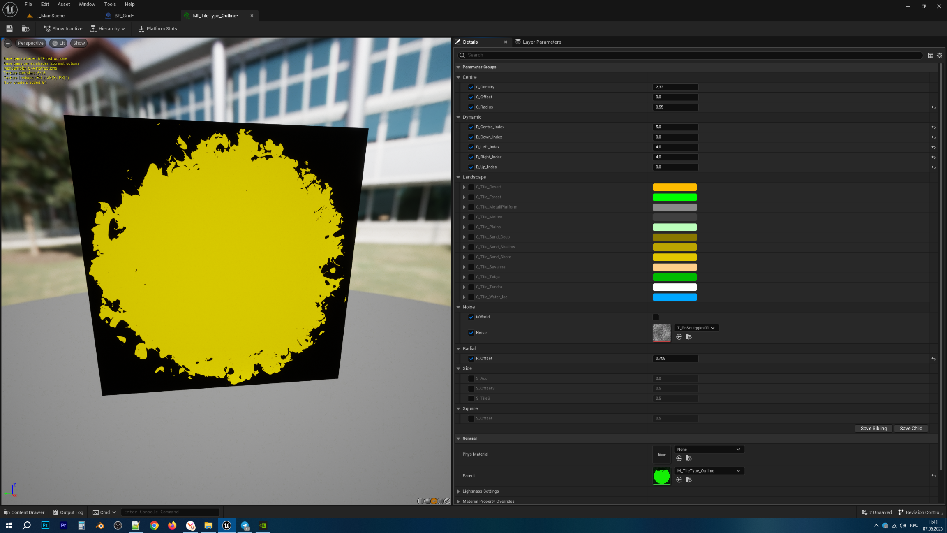The image size is (947, 533).
Task: Click the Unreal Engine logo icon
Action: pos(10,9)
